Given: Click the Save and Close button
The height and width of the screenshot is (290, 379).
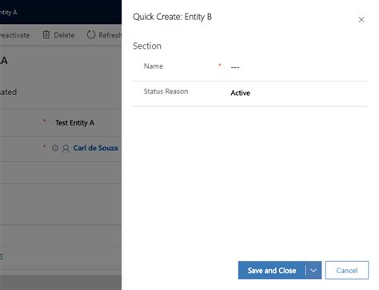Looking at the screenshot, I should (x=272, y=270).
